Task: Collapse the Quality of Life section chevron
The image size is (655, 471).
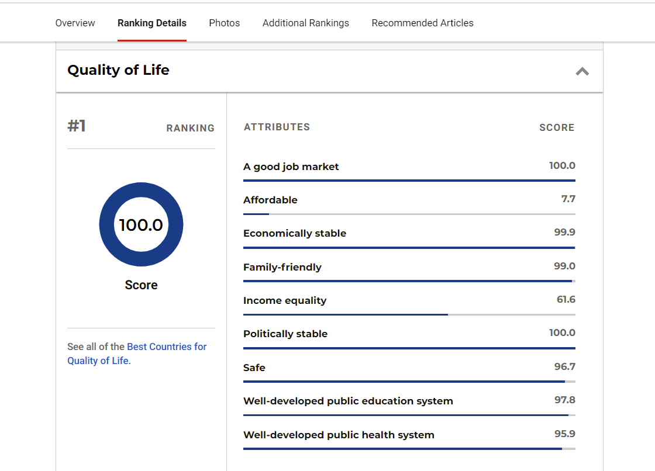Action: [582, 71]
